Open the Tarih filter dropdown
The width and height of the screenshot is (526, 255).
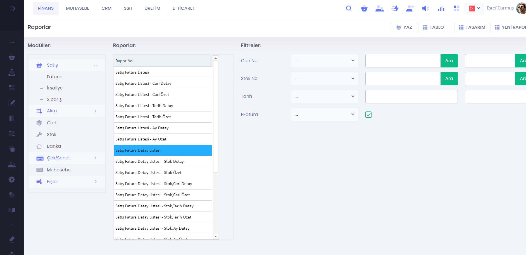324,96
